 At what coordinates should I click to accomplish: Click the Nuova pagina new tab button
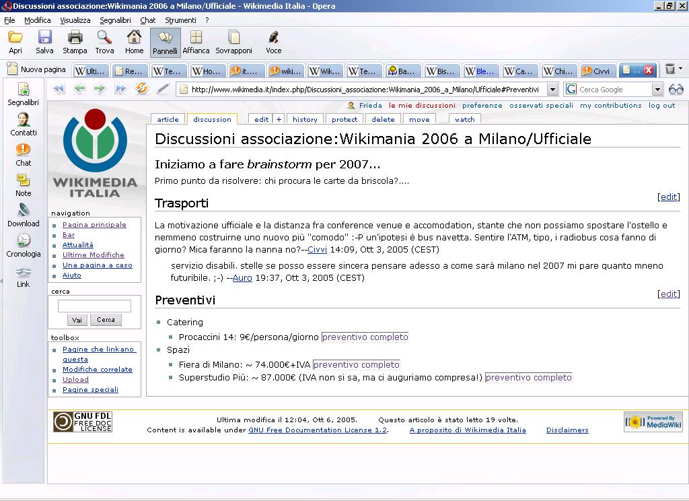36,69
